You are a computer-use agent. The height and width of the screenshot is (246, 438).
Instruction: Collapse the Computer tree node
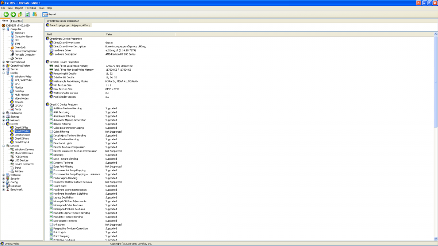4,29
